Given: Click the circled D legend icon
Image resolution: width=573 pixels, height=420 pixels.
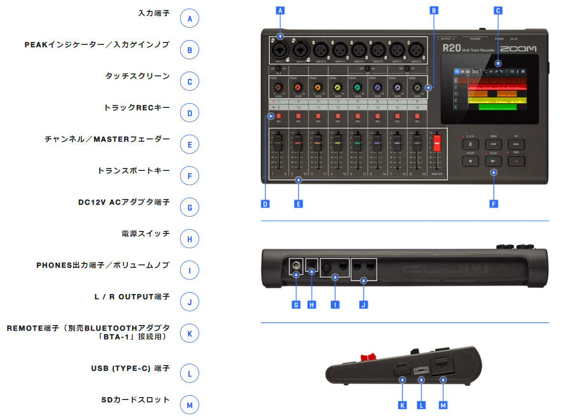Looking at the screenshot, I should [190, 113].
